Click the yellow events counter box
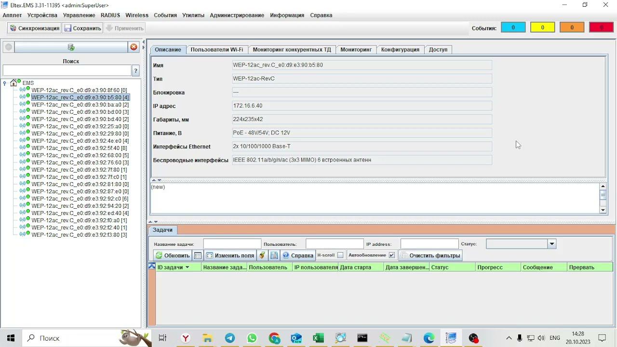 click(x=542, y=27)
